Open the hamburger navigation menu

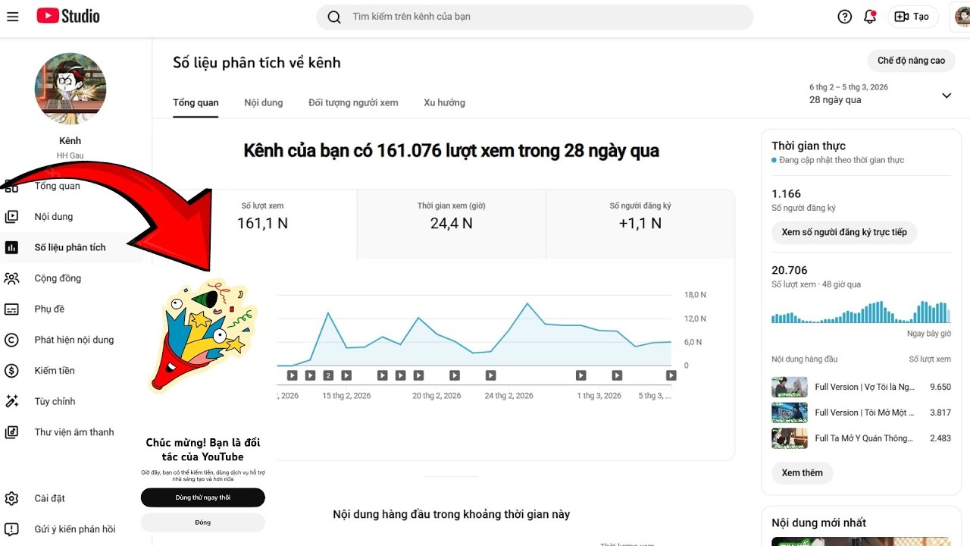[12, 16]
